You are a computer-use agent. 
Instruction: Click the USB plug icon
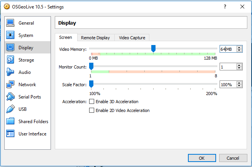(x=10, y=109)
